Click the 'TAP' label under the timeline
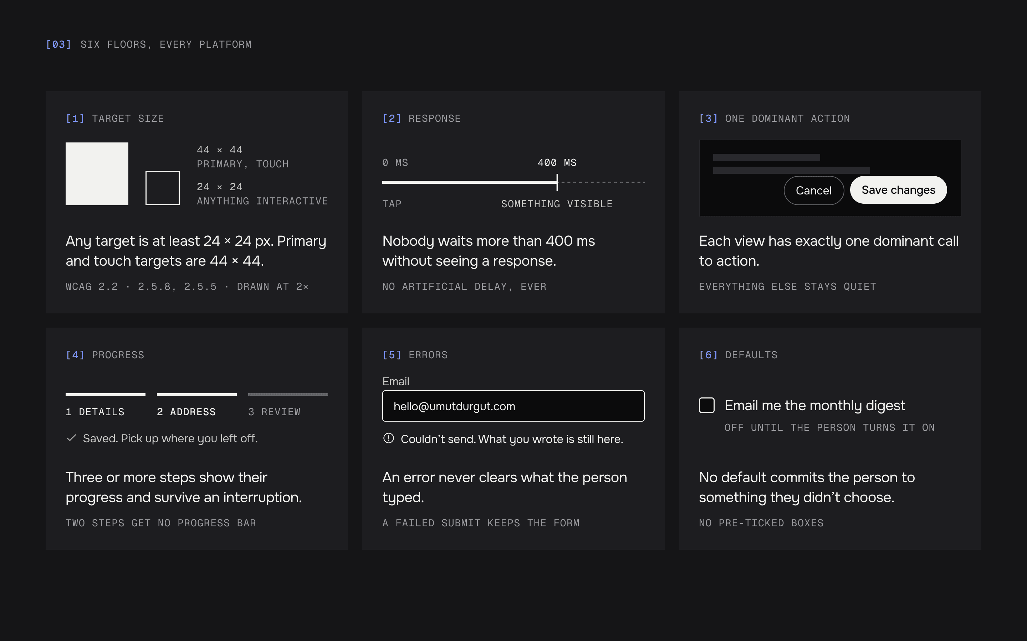The width and height of the screenshot is (1027, 641). click(x=392, y=204)
